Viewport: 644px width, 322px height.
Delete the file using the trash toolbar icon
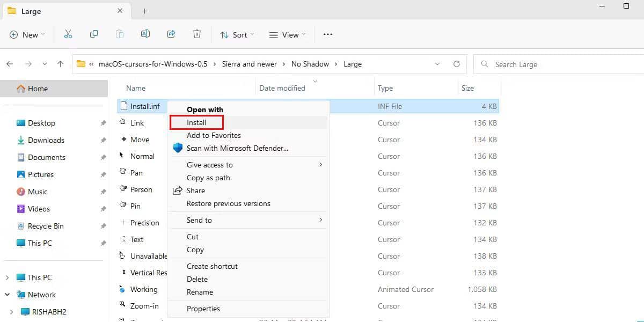197,34
